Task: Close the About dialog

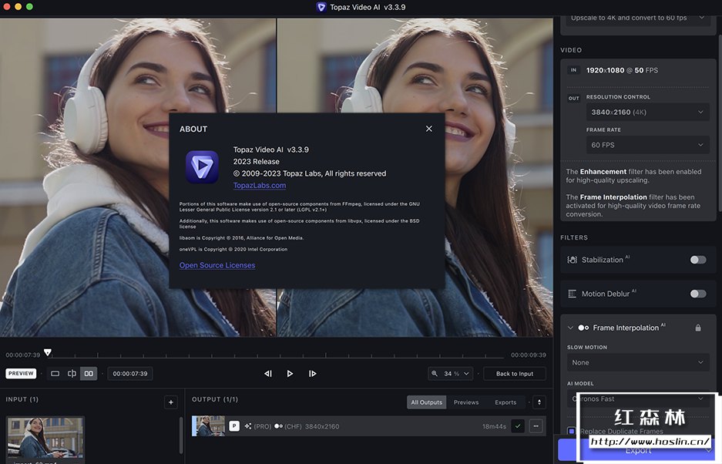Action: [x=429, y=129]
